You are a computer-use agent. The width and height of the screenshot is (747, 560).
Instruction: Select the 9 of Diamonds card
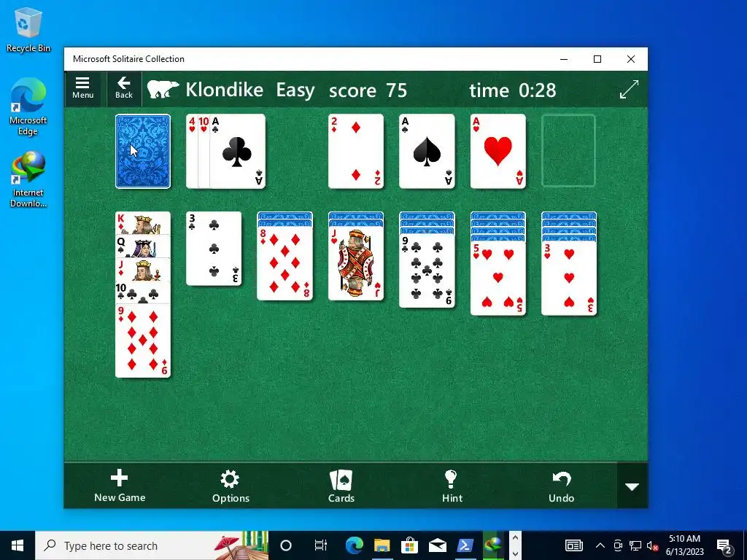(x=143, y=341)
